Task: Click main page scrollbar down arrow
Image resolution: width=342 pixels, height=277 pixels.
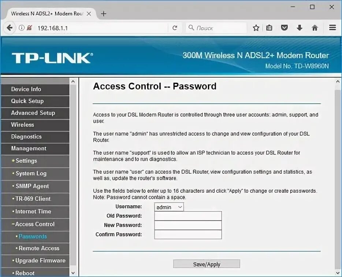Action: (x=338, y=273)
